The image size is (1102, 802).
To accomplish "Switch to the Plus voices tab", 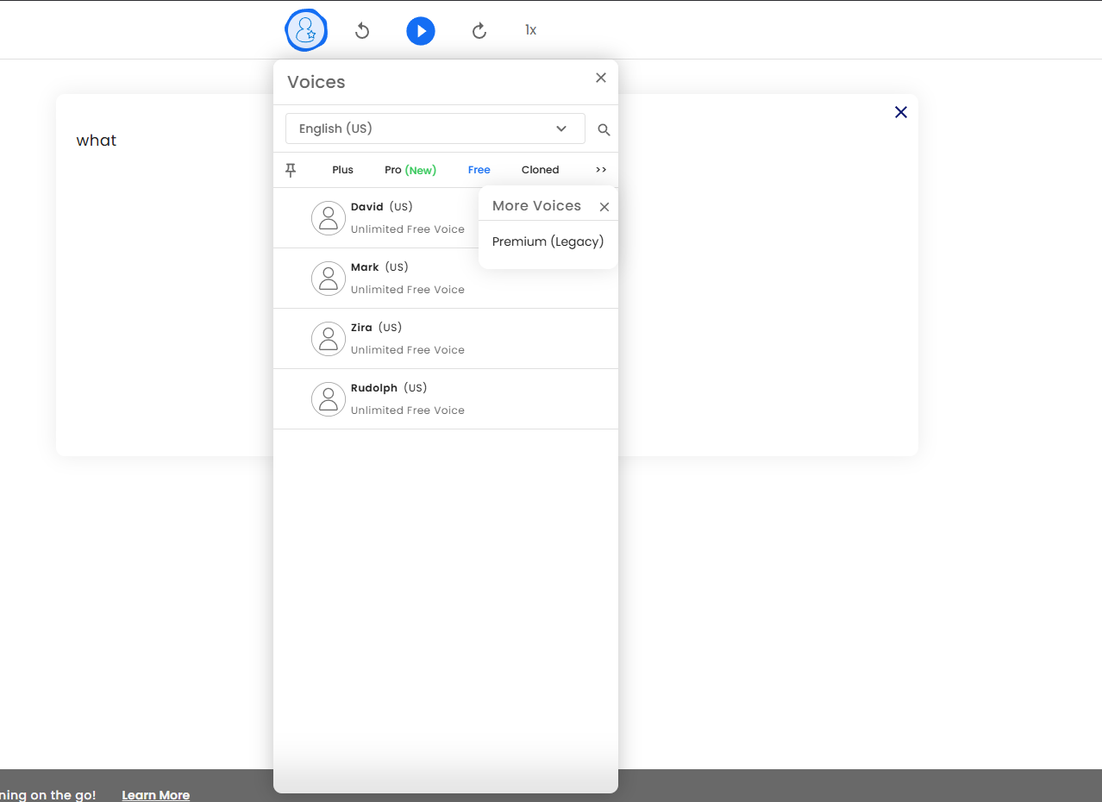I will coord(343,170).
